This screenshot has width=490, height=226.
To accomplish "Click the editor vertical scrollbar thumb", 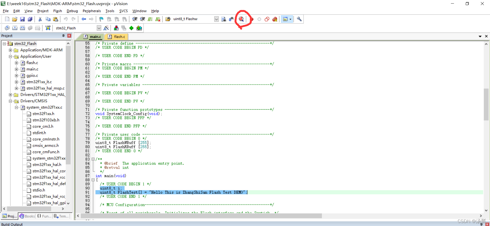I will click(x=486, y=104).
